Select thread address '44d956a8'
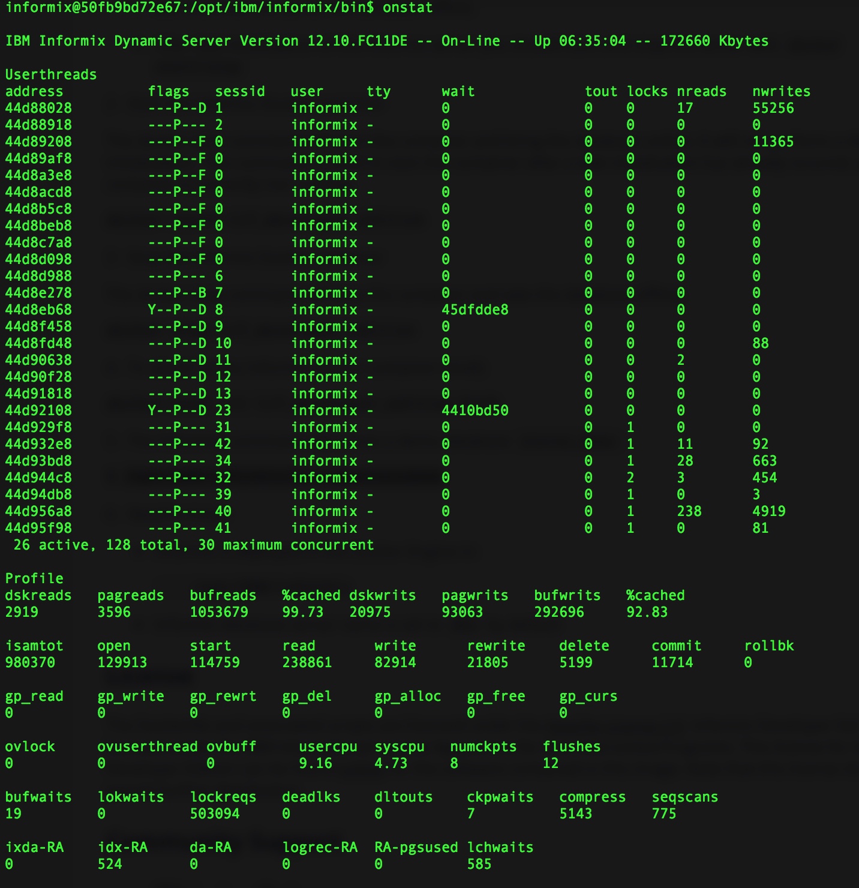Viewport: 859px width, 888px height. (x=38, y=511)
